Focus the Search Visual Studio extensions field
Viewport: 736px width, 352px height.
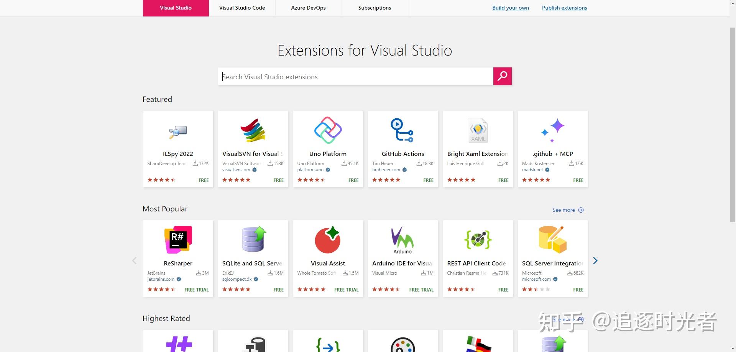tap(355, 77)
